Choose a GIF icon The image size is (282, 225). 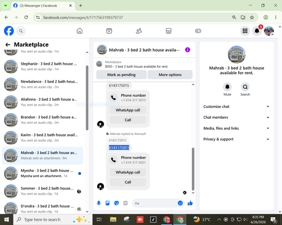[x=125, y=203]
